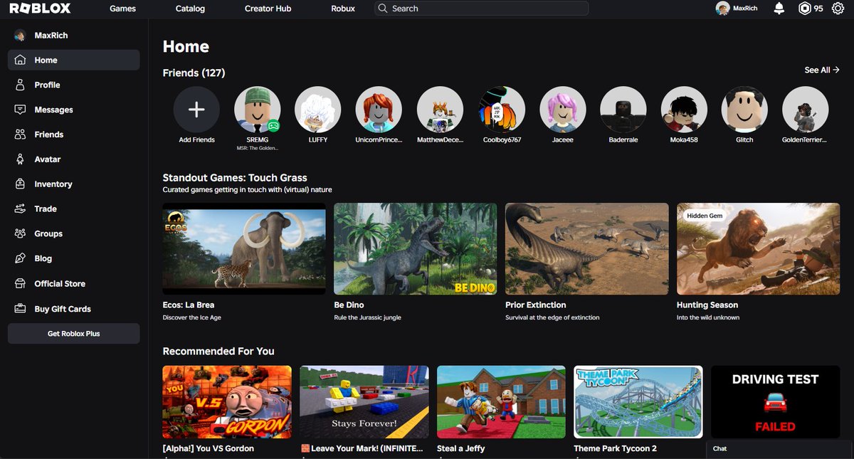Open You VS Gordon thumbnail

(227, 402)
